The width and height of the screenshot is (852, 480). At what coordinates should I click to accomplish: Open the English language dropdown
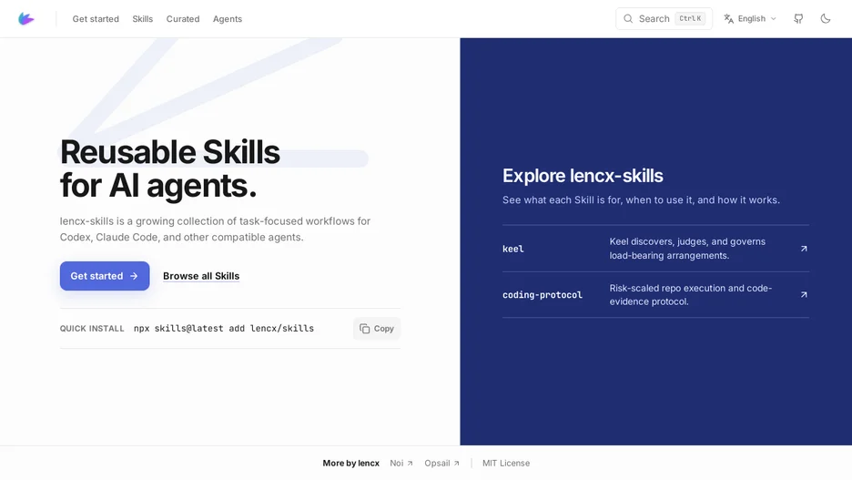(x=750, y=18)
